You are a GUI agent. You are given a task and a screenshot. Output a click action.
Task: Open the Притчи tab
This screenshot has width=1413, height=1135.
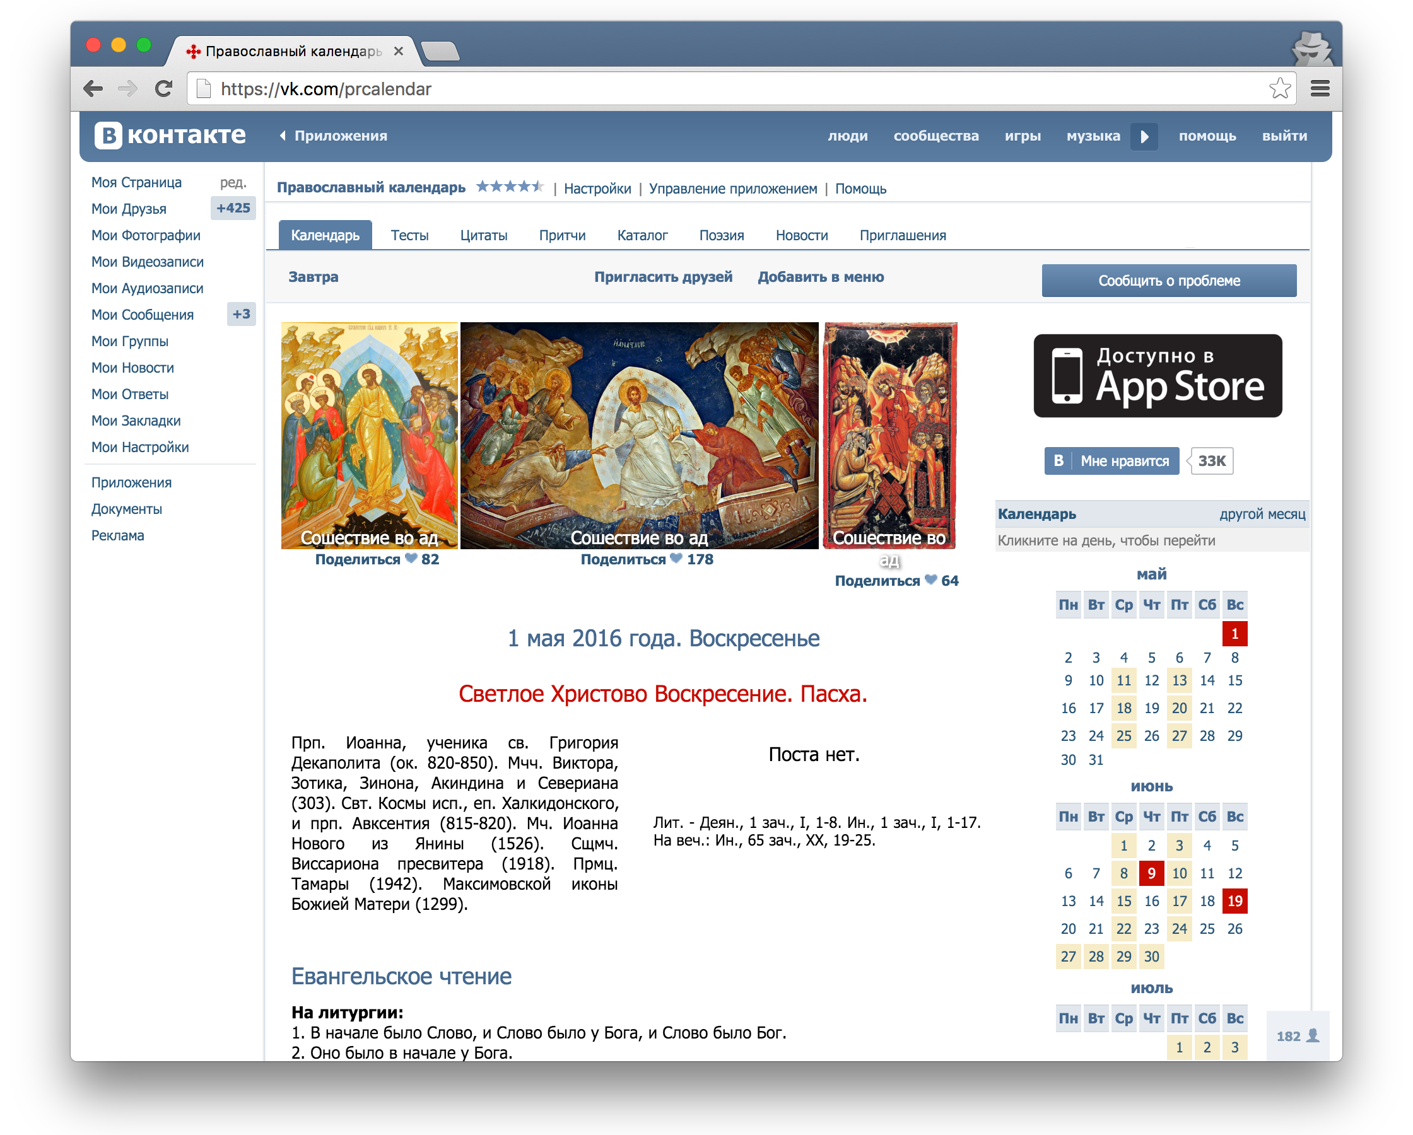(562, 235)
